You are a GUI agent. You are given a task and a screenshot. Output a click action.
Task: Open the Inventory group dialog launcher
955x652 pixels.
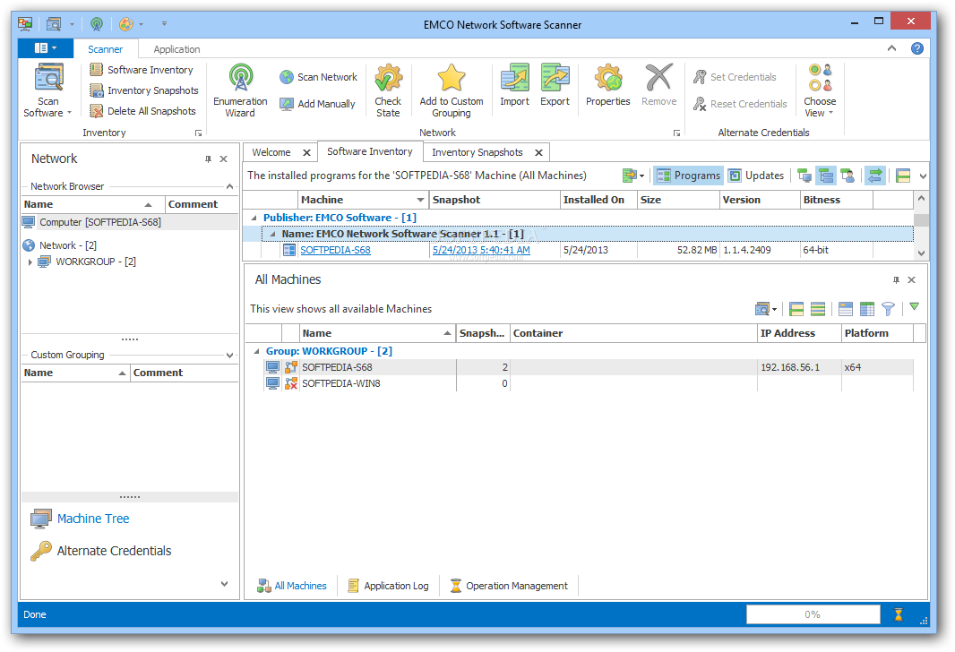(198, 133)
